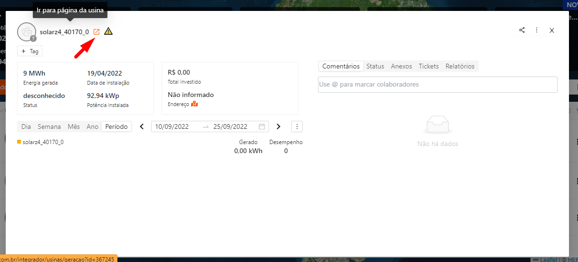Add a Tag to the plant
The width and height of the screenshot is (578, 262).
(30, 51)
